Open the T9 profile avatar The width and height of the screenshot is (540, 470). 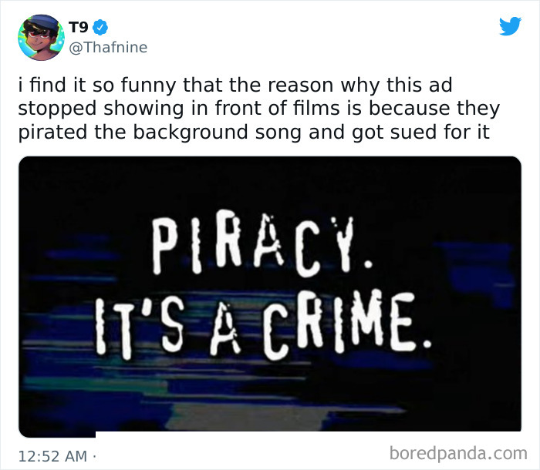coord(41,38)
